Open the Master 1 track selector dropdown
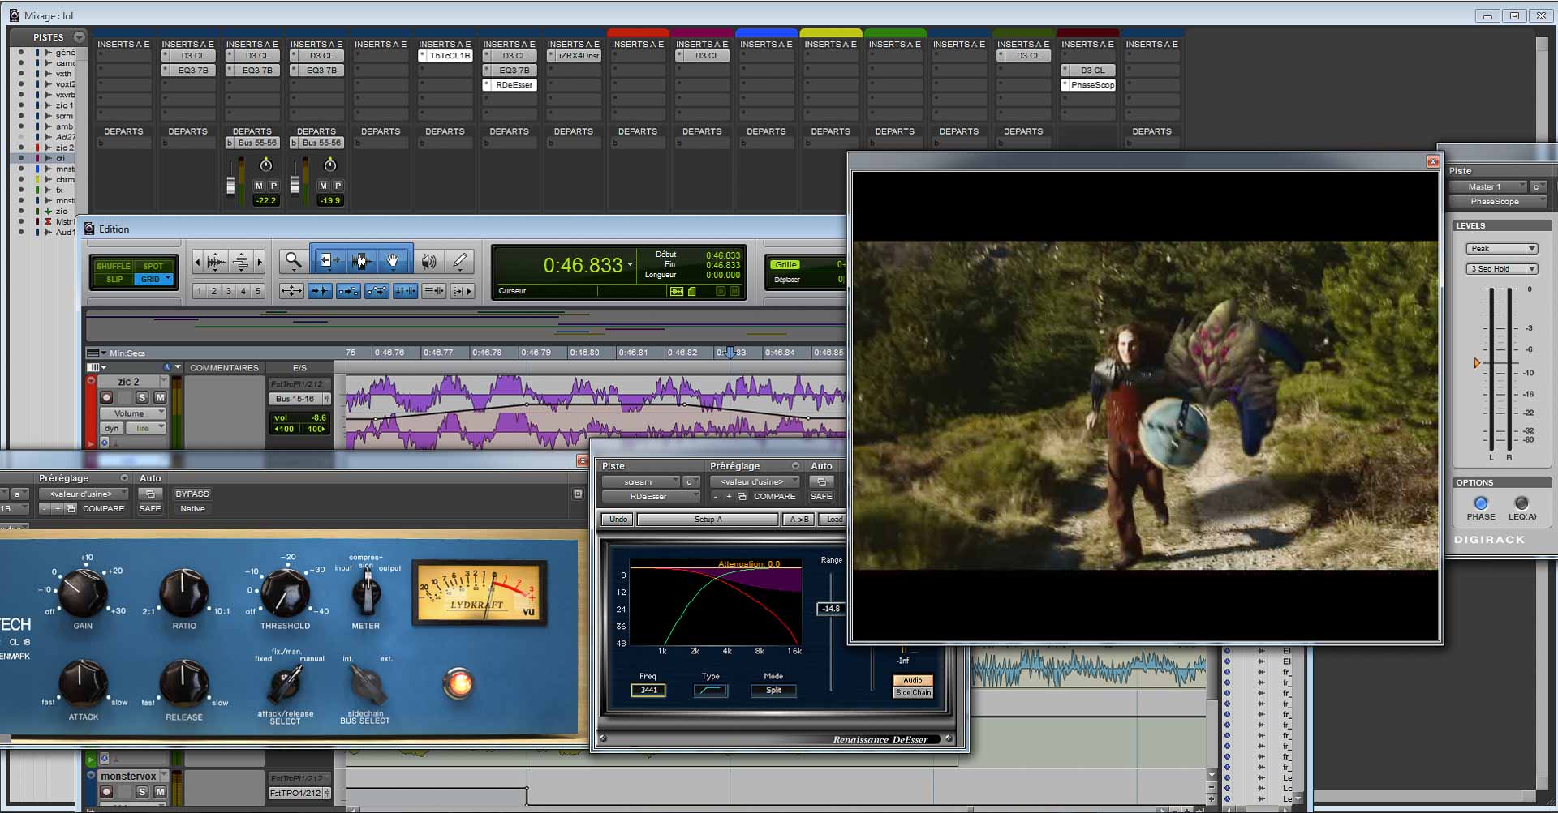 pos(1488,186)
